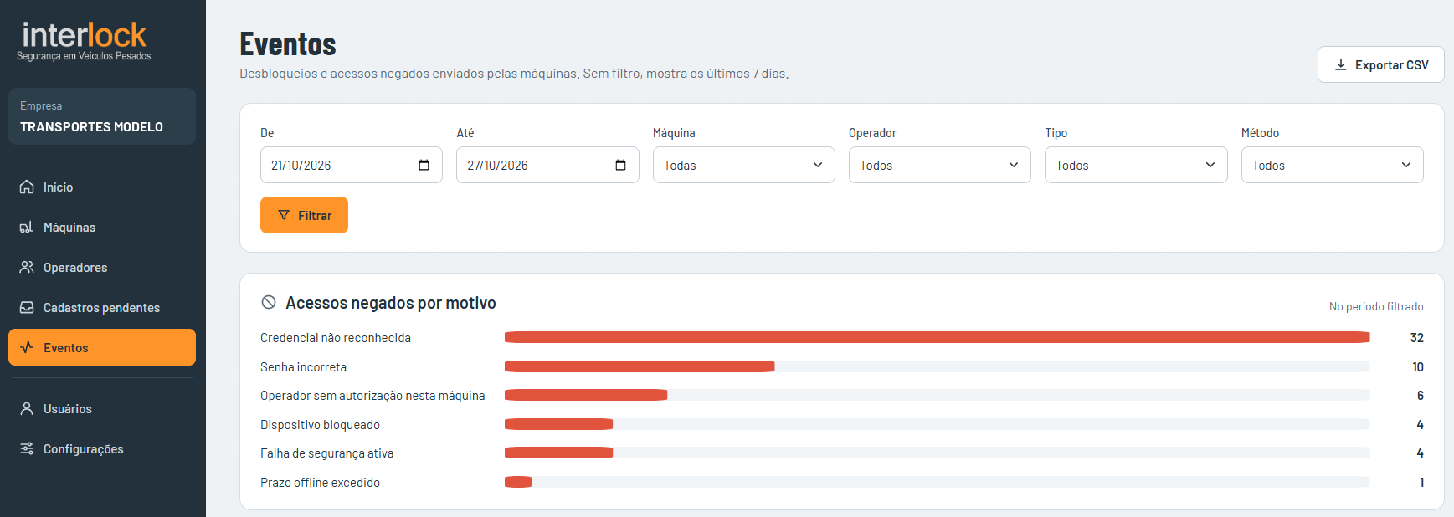The width and height of the screenshot is (1454, 517).
Task: Click the Operadores people icon
Action: point(27,267)
